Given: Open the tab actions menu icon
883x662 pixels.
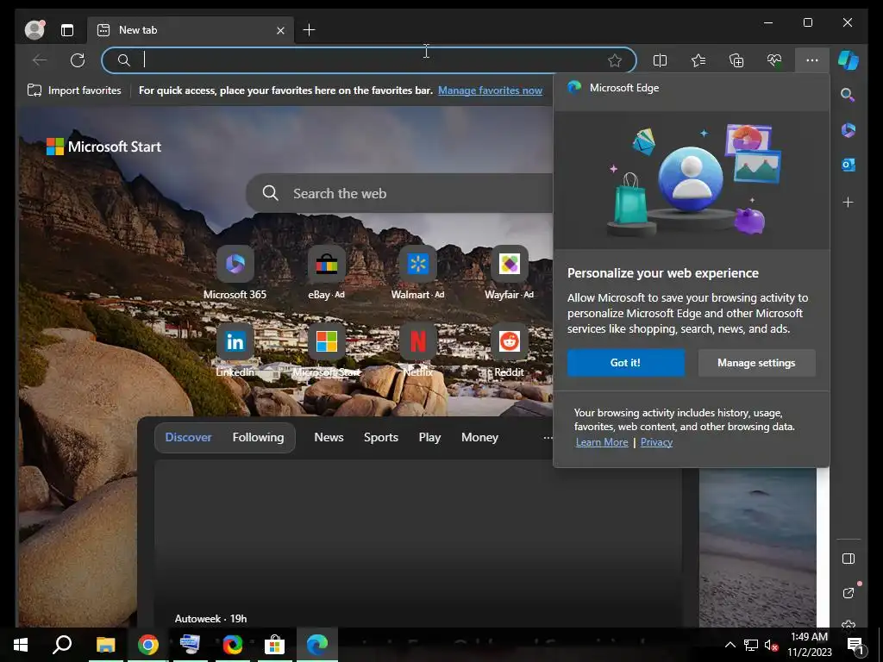Looking at the screenshot, I should point(67,30).
